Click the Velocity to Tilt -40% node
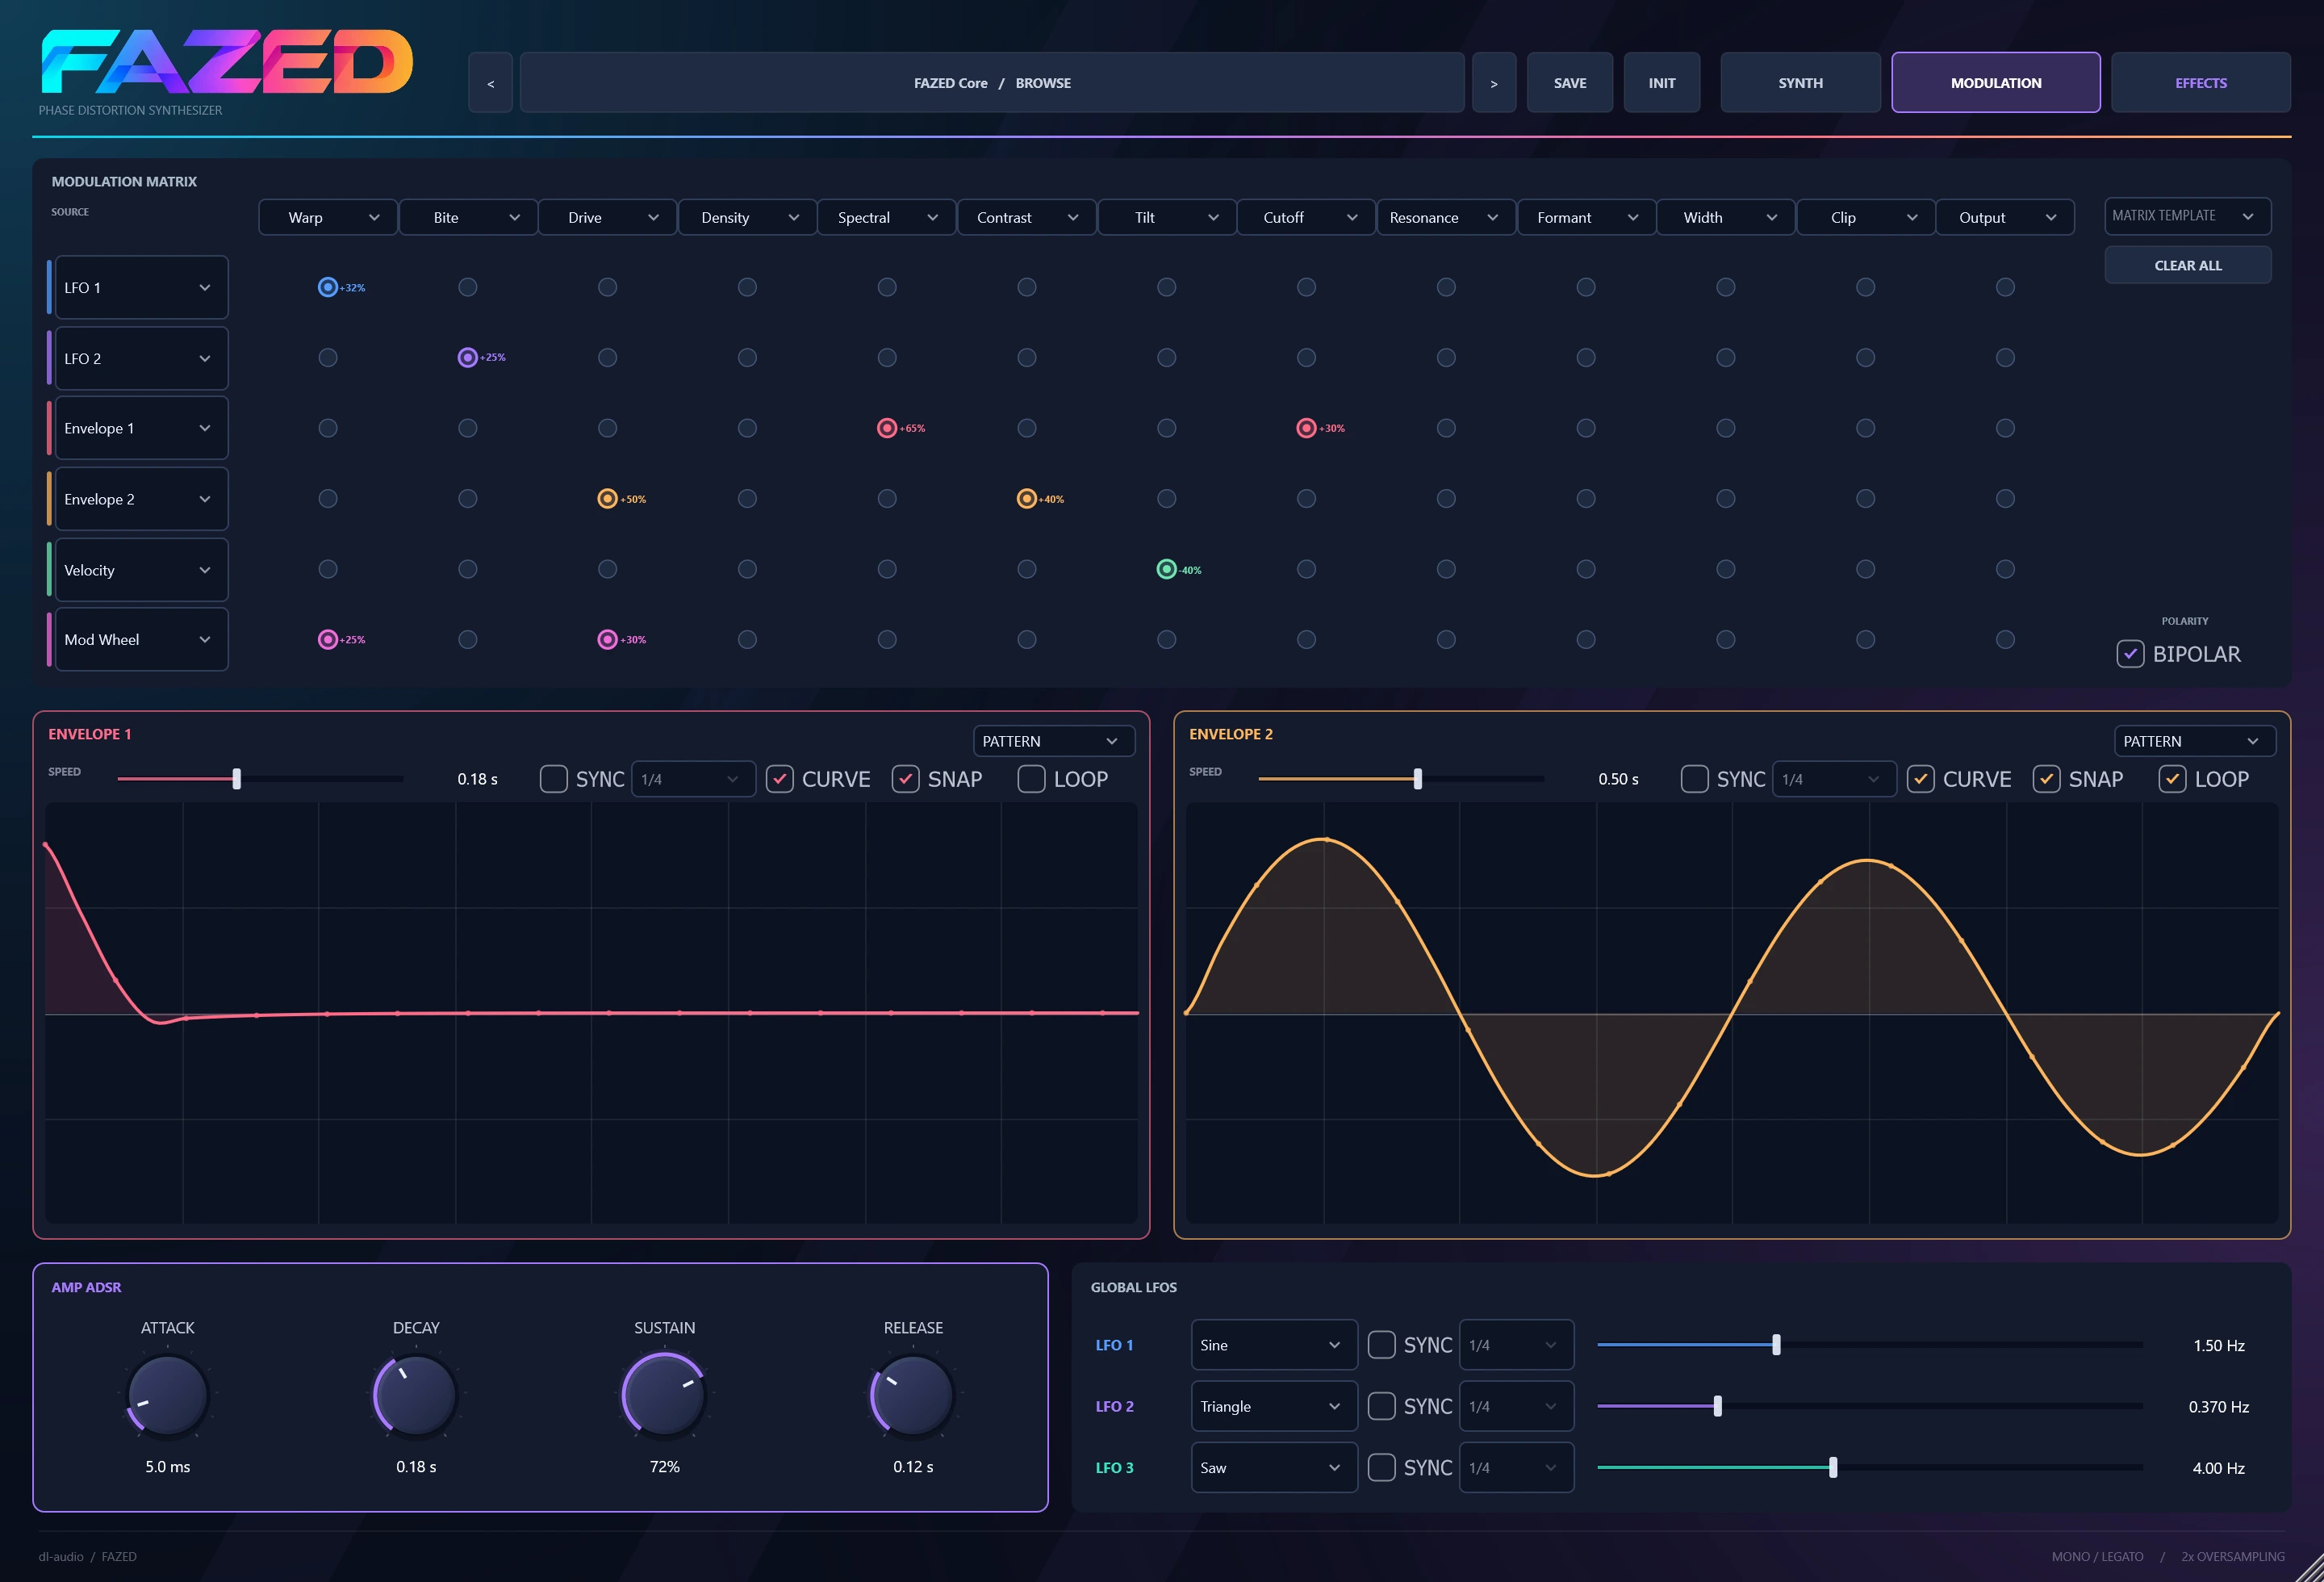Image resolution: width=2324 pixels, height=1582 pixels. pos(1166,569)
